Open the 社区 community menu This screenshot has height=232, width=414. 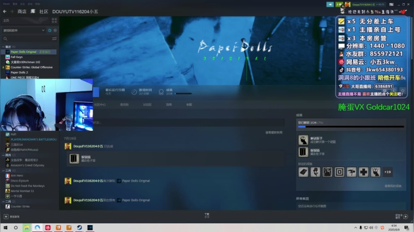[44, 11]
